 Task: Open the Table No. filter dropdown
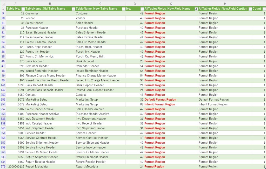23,9
